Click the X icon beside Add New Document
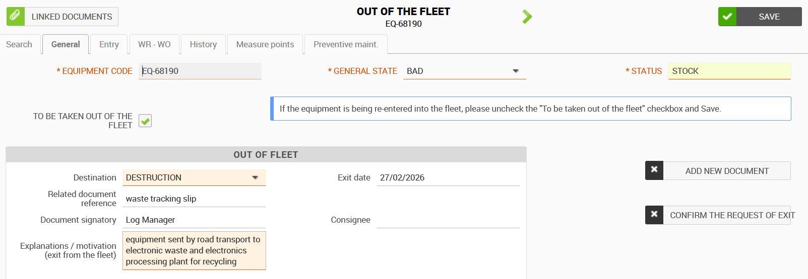This screenshot has width=808, height=279. click(x=654, y=170)
